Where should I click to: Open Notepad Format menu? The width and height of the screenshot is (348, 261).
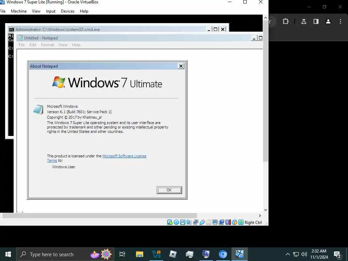click(48, 45)
